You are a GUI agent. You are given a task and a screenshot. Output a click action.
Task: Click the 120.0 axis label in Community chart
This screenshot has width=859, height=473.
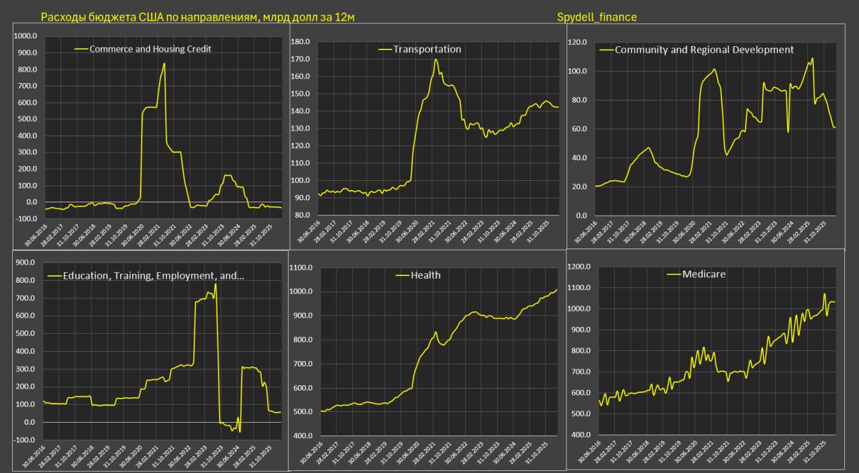pyautogui.click(x=577, y=42)
